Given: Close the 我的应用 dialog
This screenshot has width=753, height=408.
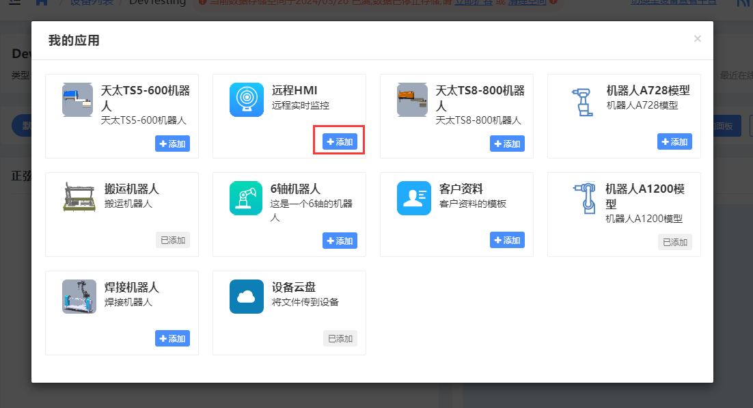Looking at the screenshot, I should (x=697, y=39).
